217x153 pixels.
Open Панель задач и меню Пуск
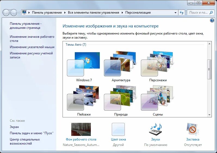click(x=32, y=133)
